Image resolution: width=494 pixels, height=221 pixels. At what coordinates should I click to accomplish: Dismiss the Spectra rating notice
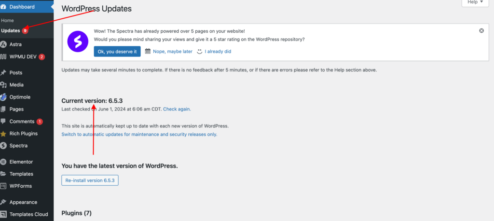point(481,30)
